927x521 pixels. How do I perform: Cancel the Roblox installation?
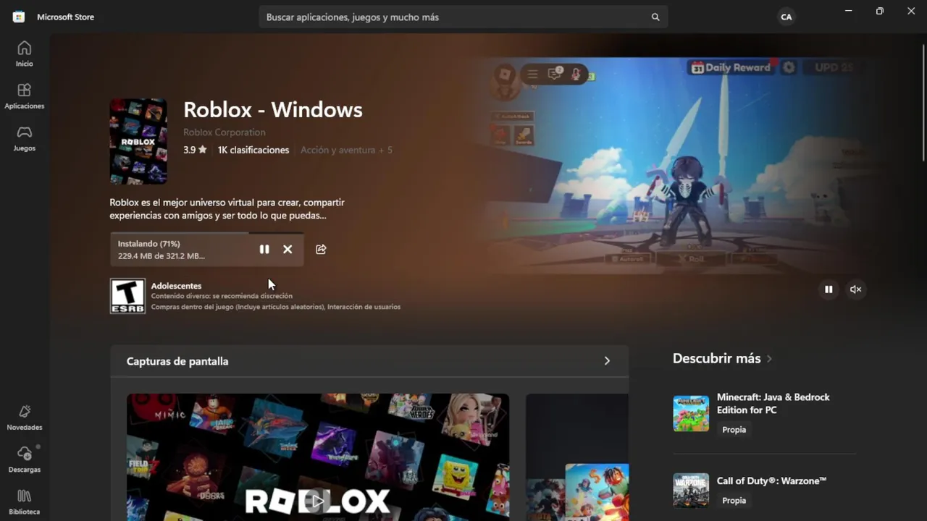pos(288,249)
